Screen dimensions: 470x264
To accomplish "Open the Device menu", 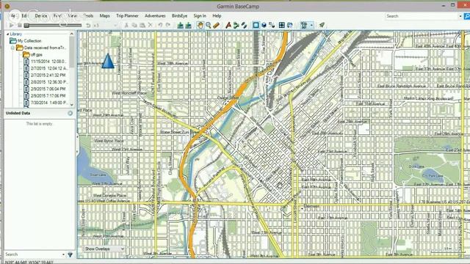I will (x=41, y=16).
